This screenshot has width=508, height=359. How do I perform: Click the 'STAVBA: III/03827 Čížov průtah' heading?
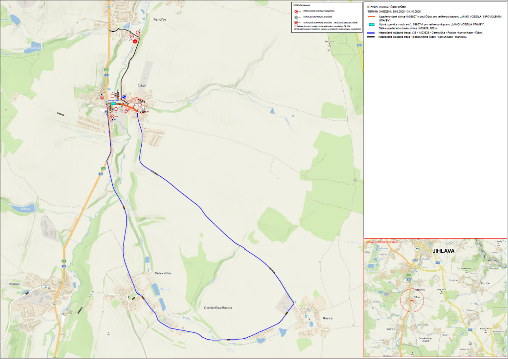coord(387,7)
